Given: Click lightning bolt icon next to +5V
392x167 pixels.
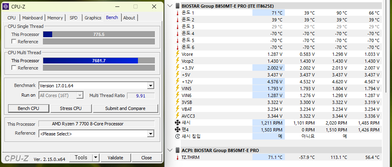Looking at the screenshot, I should pyautogui.click(x=178, y=74).
